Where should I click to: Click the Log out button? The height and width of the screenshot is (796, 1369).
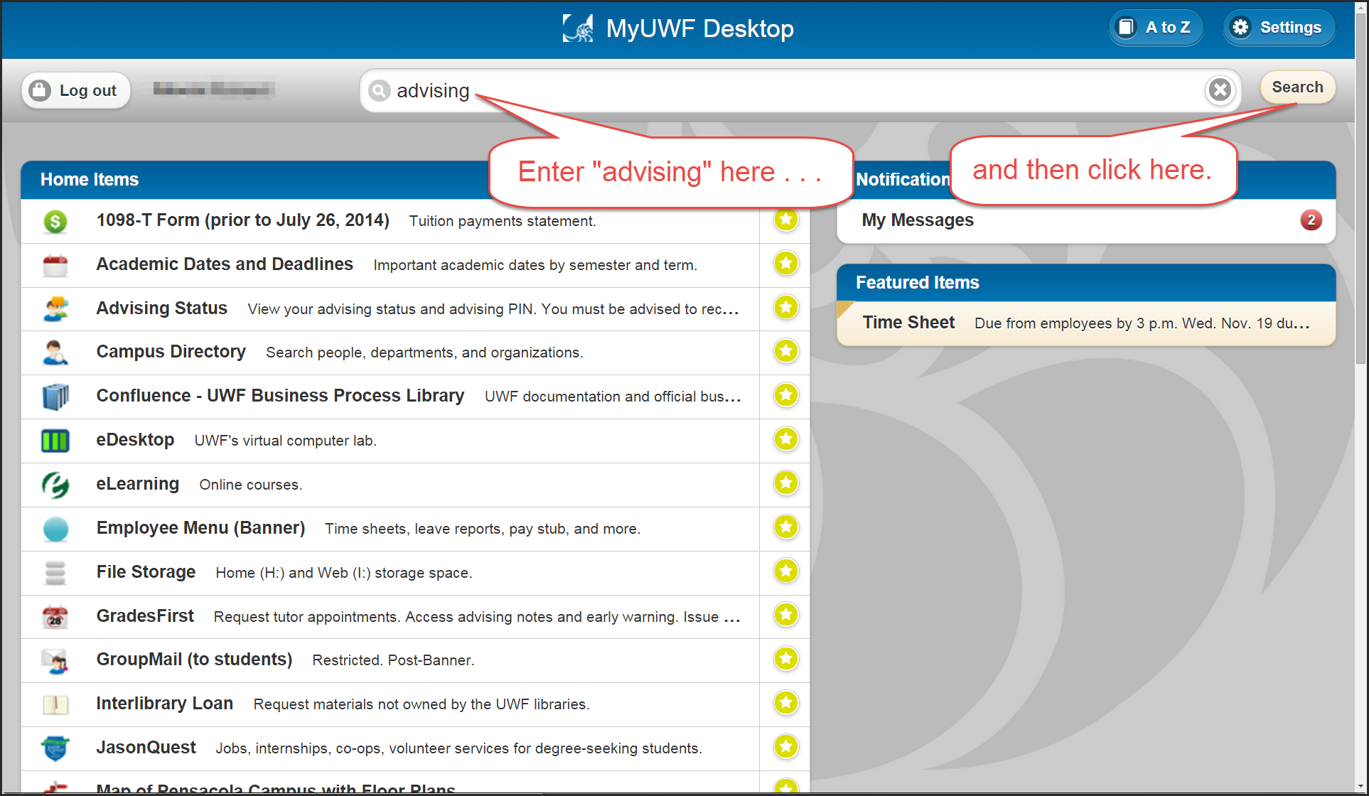click(x=76, y=90)
